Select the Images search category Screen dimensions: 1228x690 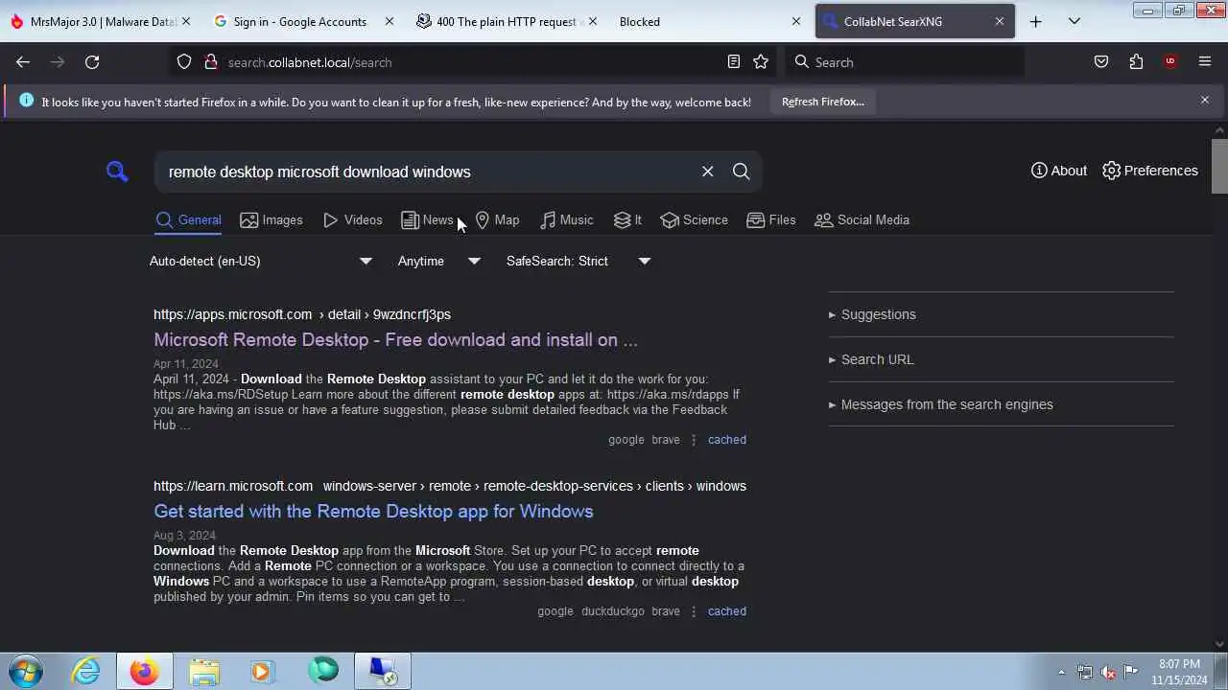[272, 220]
